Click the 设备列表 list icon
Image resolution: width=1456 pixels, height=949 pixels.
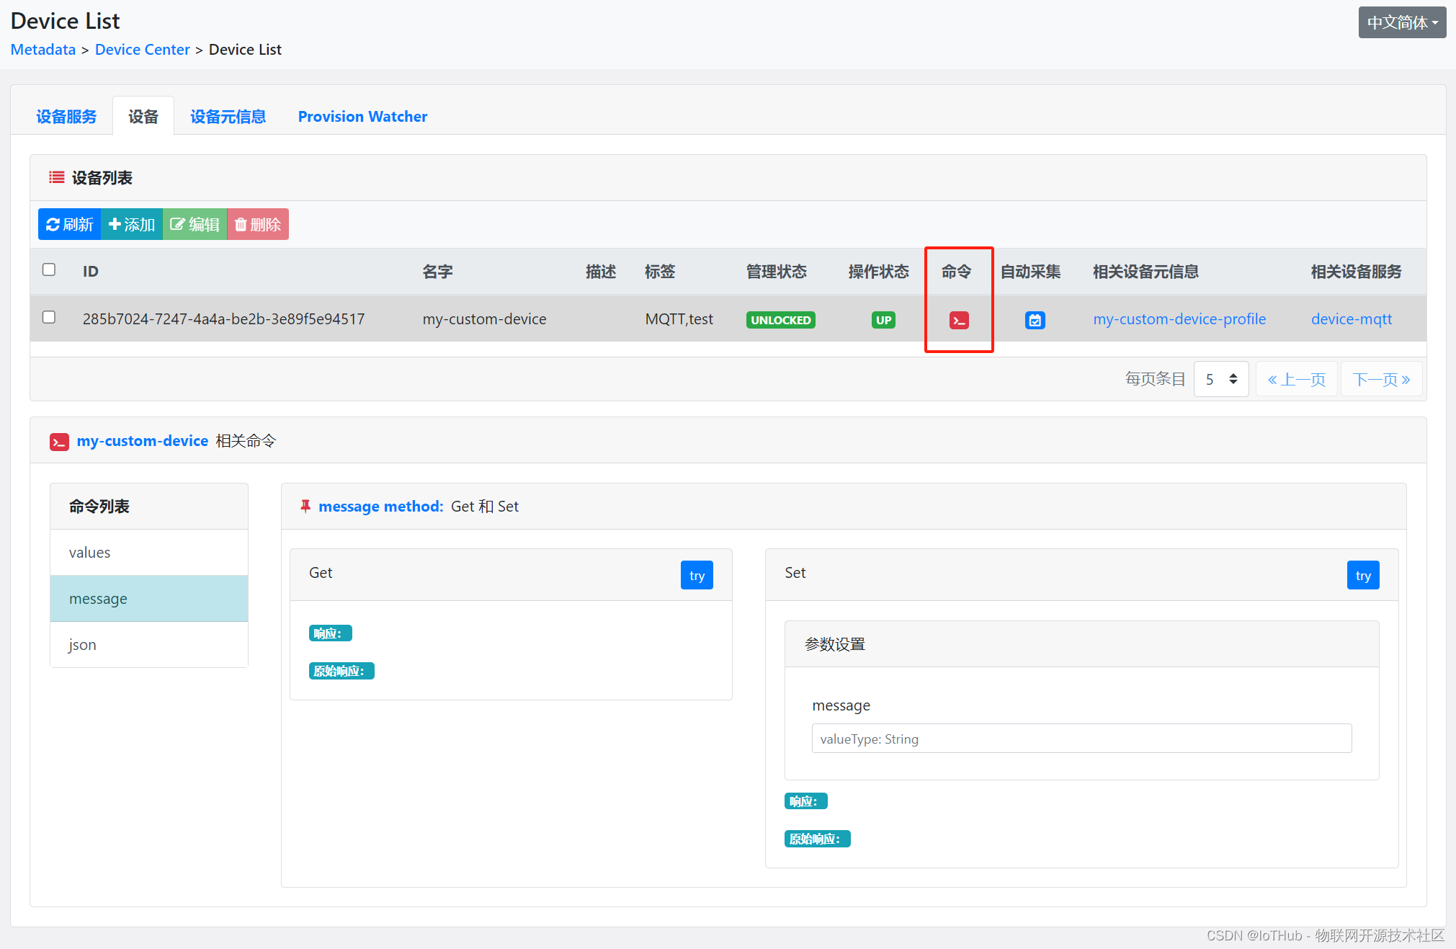pyautogui.click(x=56, y=177)
